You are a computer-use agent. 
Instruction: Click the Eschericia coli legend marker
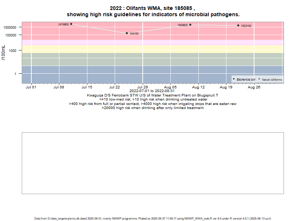click(234, 79)
